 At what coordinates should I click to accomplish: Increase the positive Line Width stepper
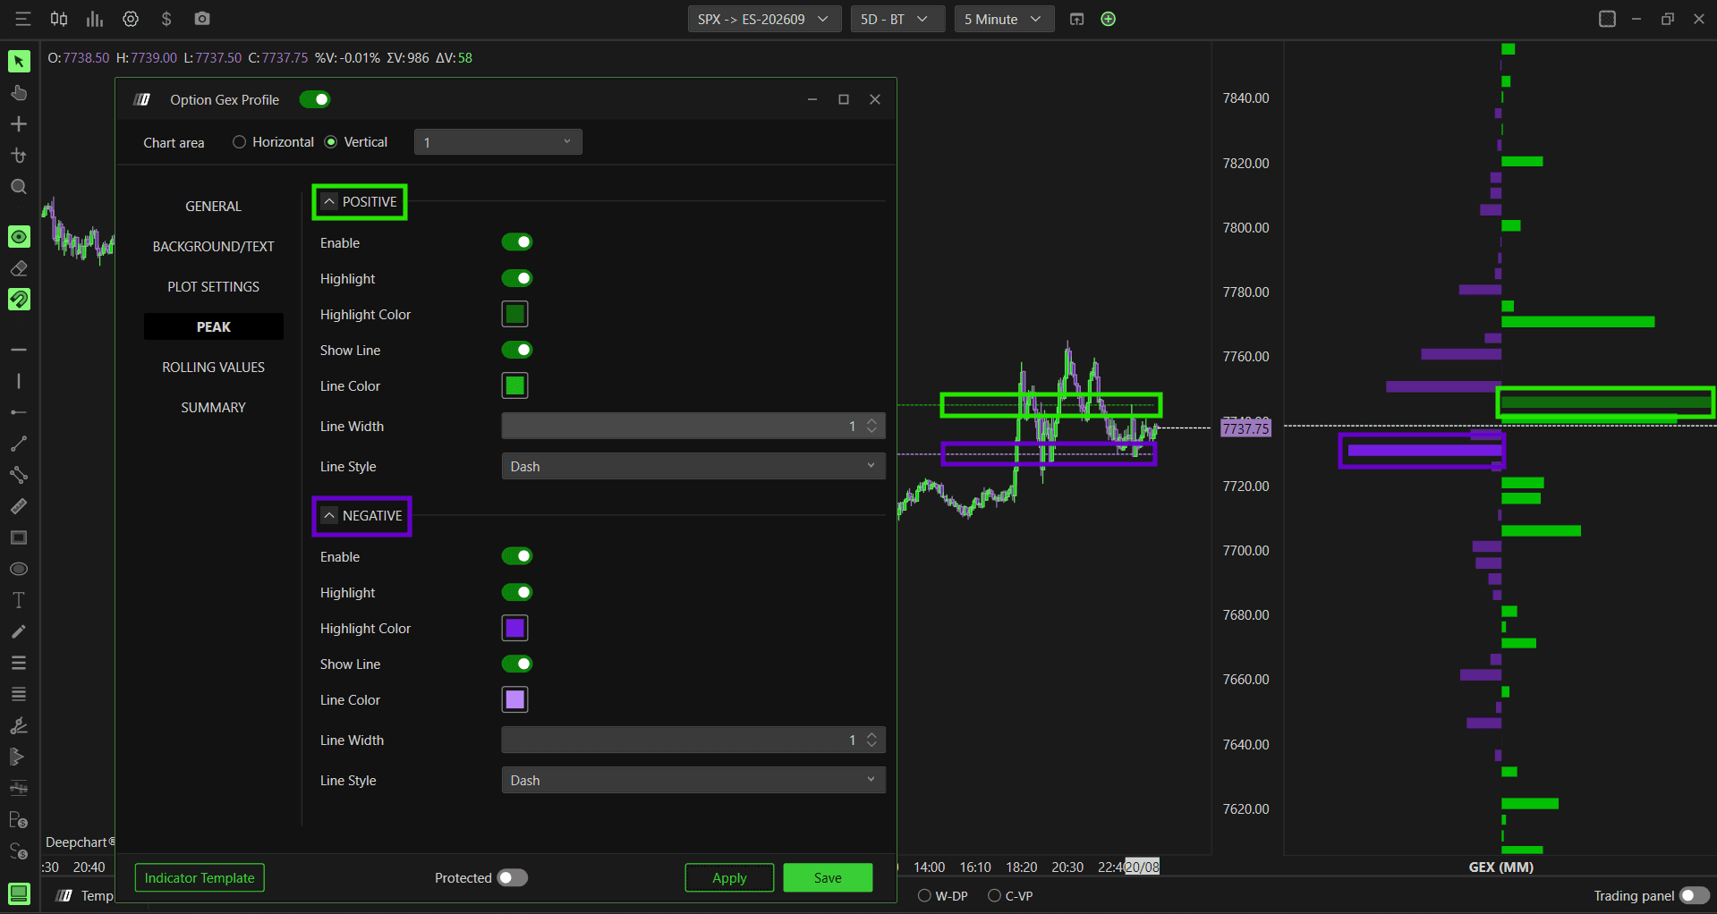(x=871, y=421)
